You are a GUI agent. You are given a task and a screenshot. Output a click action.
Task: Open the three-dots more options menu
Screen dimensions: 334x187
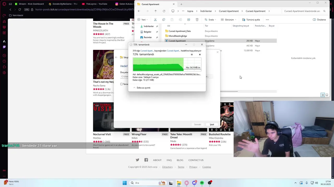coord(267,20)
